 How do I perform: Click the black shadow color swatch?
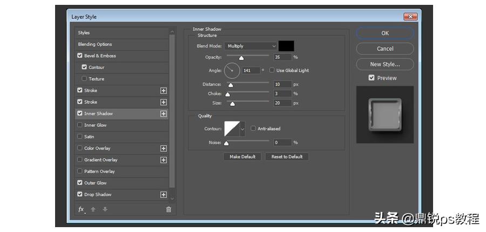point(286,46)
